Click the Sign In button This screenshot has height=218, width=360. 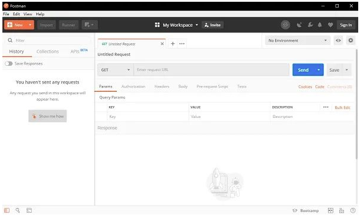point(346,25)
